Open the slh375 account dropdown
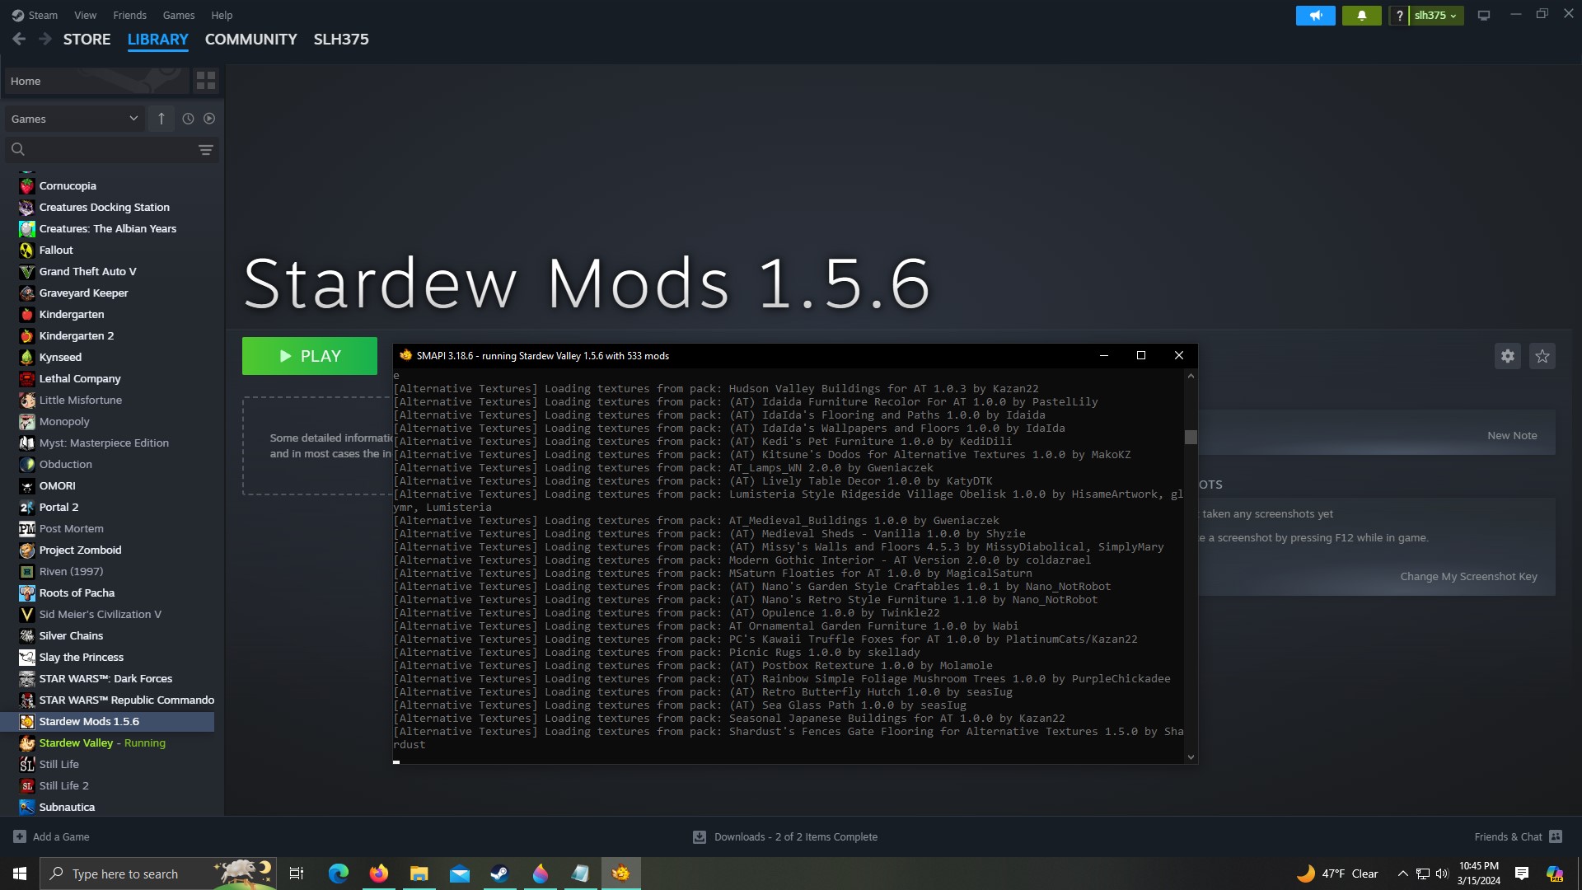This screenshot has width=1582, height=890. tap(1436, 15)
